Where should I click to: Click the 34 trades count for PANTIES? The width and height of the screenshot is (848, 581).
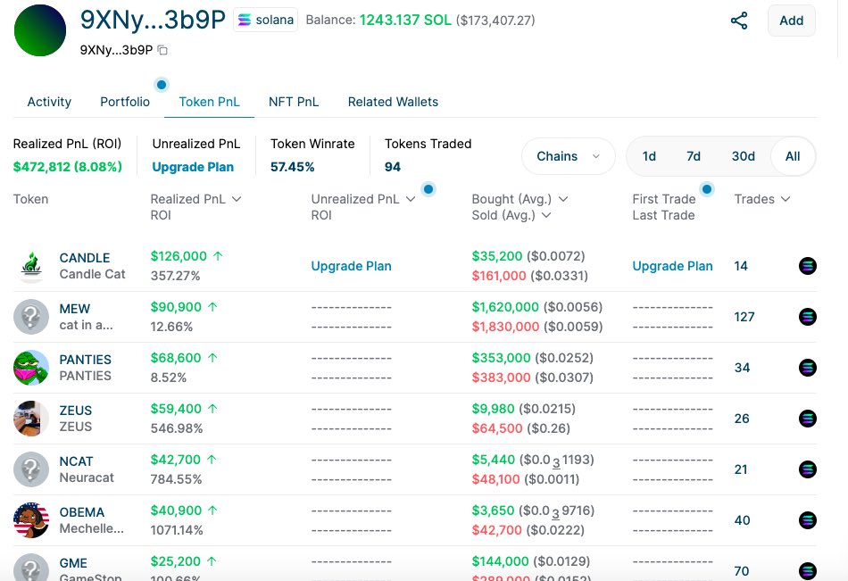[742, 368]
